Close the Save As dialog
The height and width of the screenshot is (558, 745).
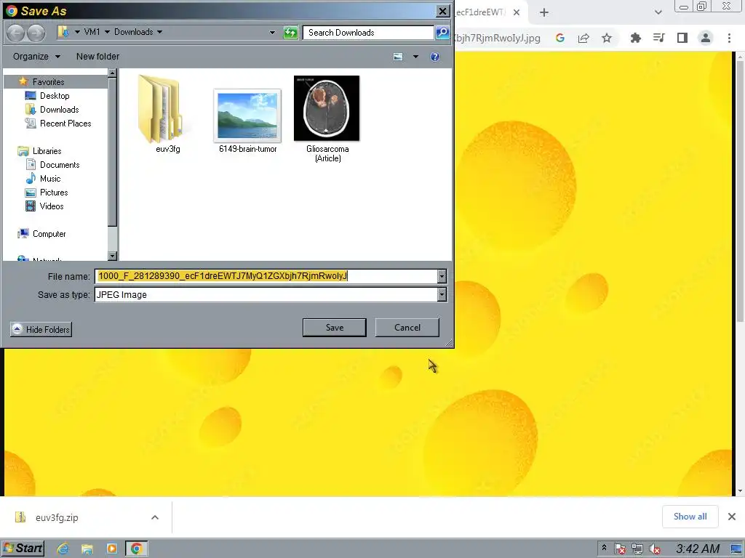(442, 11)
